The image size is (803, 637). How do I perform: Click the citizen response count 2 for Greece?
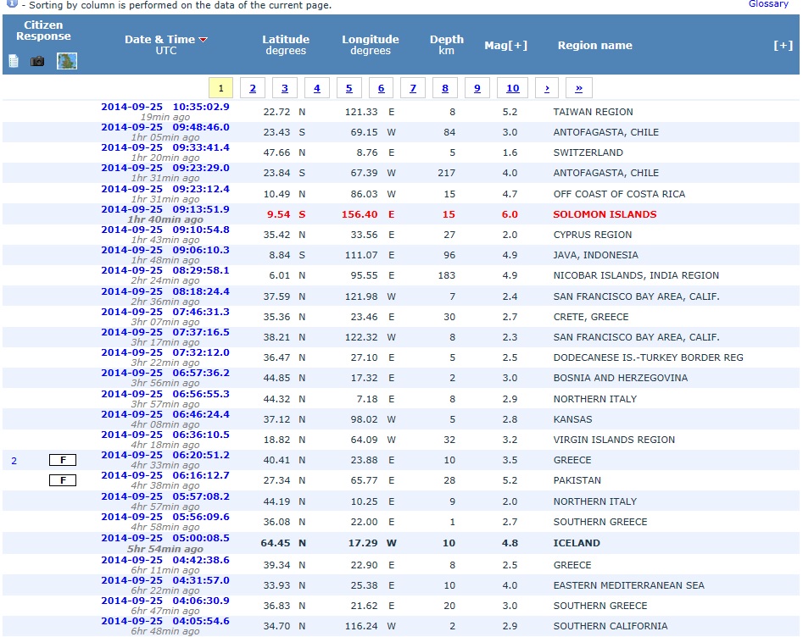tap(14, 461)
